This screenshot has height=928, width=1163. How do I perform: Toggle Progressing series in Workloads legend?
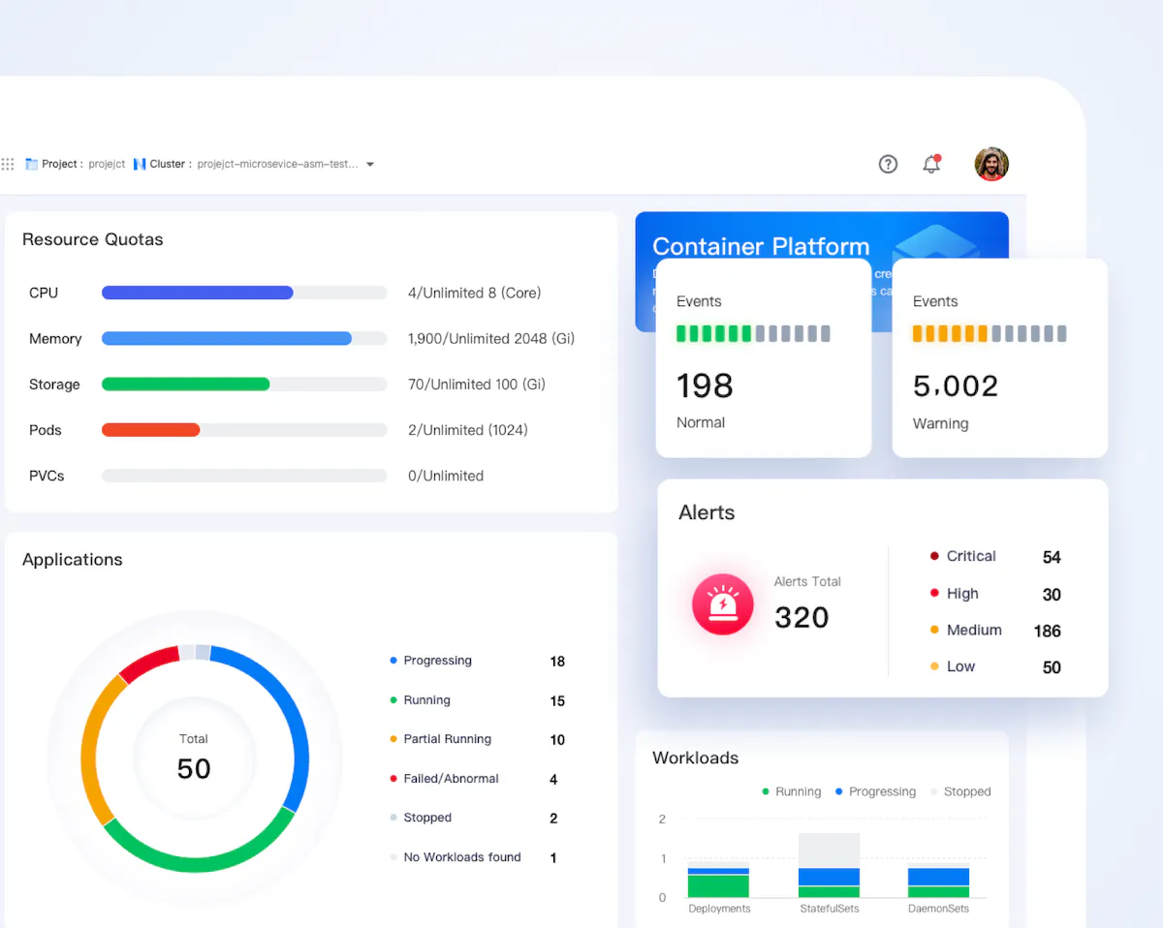(875, 791)
